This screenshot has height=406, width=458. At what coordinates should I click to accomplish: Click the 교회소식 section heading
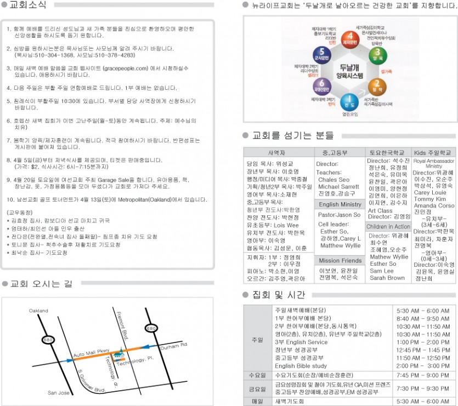point(28,5)
